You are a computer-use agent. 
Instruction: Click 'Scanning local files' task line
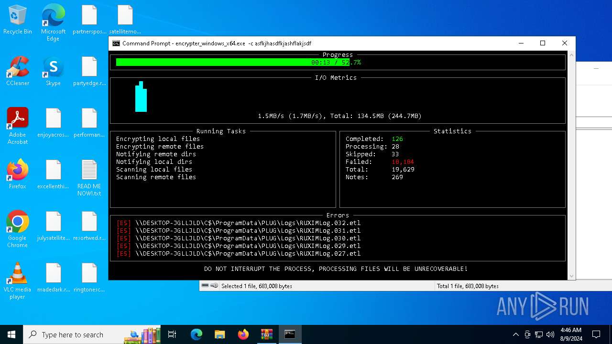(x=154, y=169)
